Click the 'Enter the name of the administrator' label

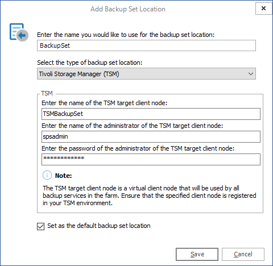click(x=133, y=126)
